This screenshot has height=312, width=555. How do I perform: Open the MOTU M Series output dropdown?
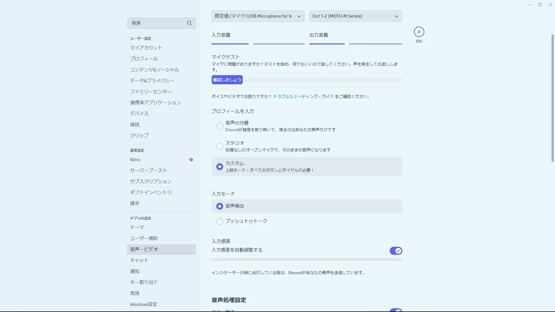pyautogui.click(x=356, y=16)
